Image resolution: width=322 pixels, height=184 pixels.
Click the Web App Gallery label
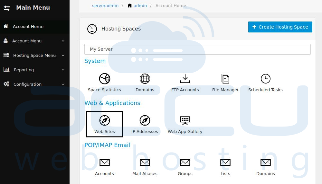[185, 132]
